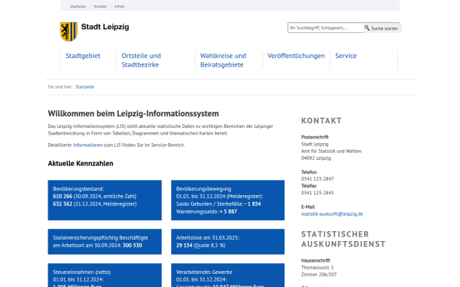Screen dimensions: 460x287
Task: Open the Service menu
Action: (x=346, y=56)
